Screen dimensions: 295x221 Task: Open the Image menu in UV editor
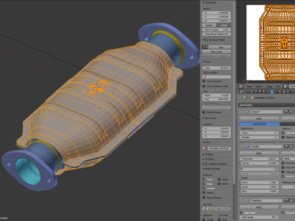(x=269, y=87)
